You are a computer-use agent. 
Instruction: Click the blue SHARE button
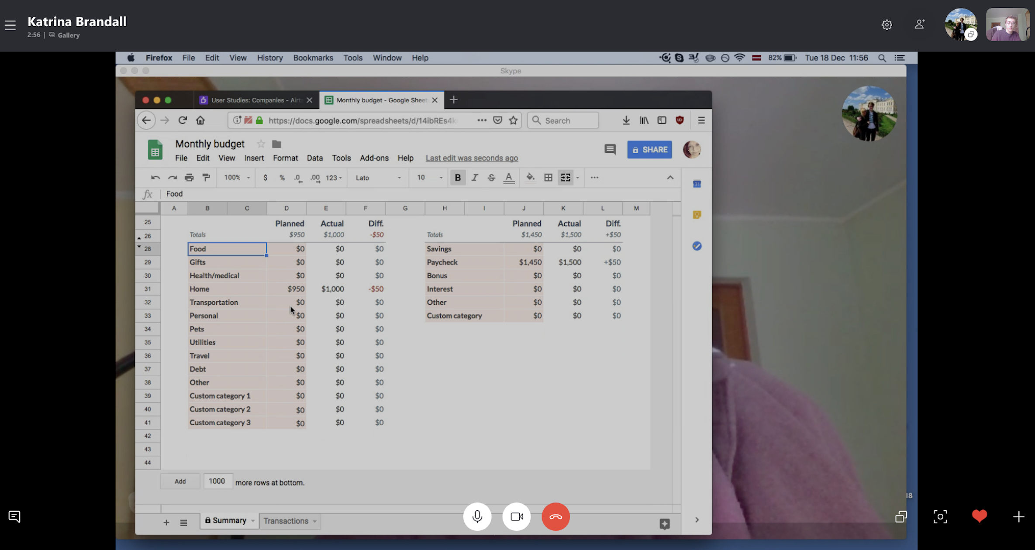(649, 149)
